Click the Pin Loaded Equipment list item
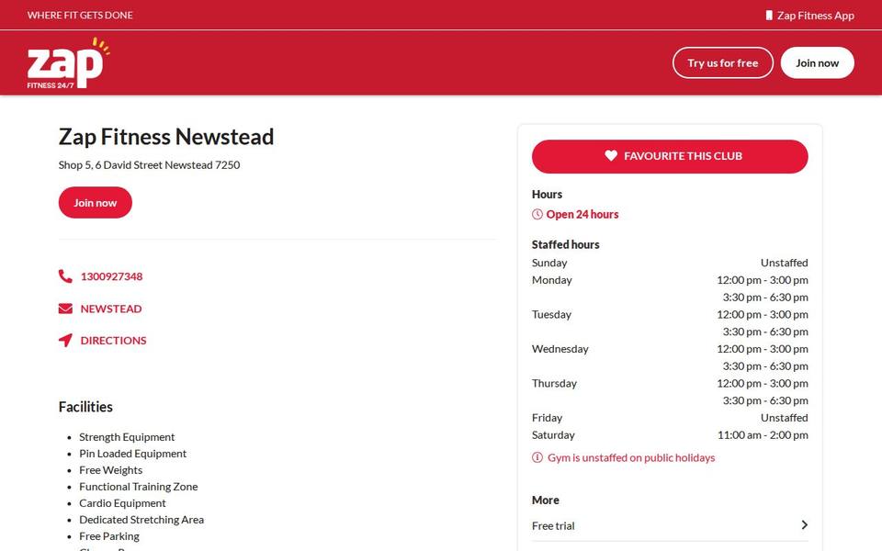 132,453
